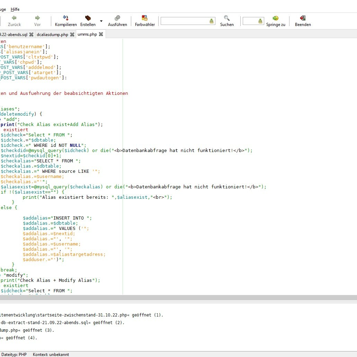Click inside the search text field
357x357 pixels.
185,21
